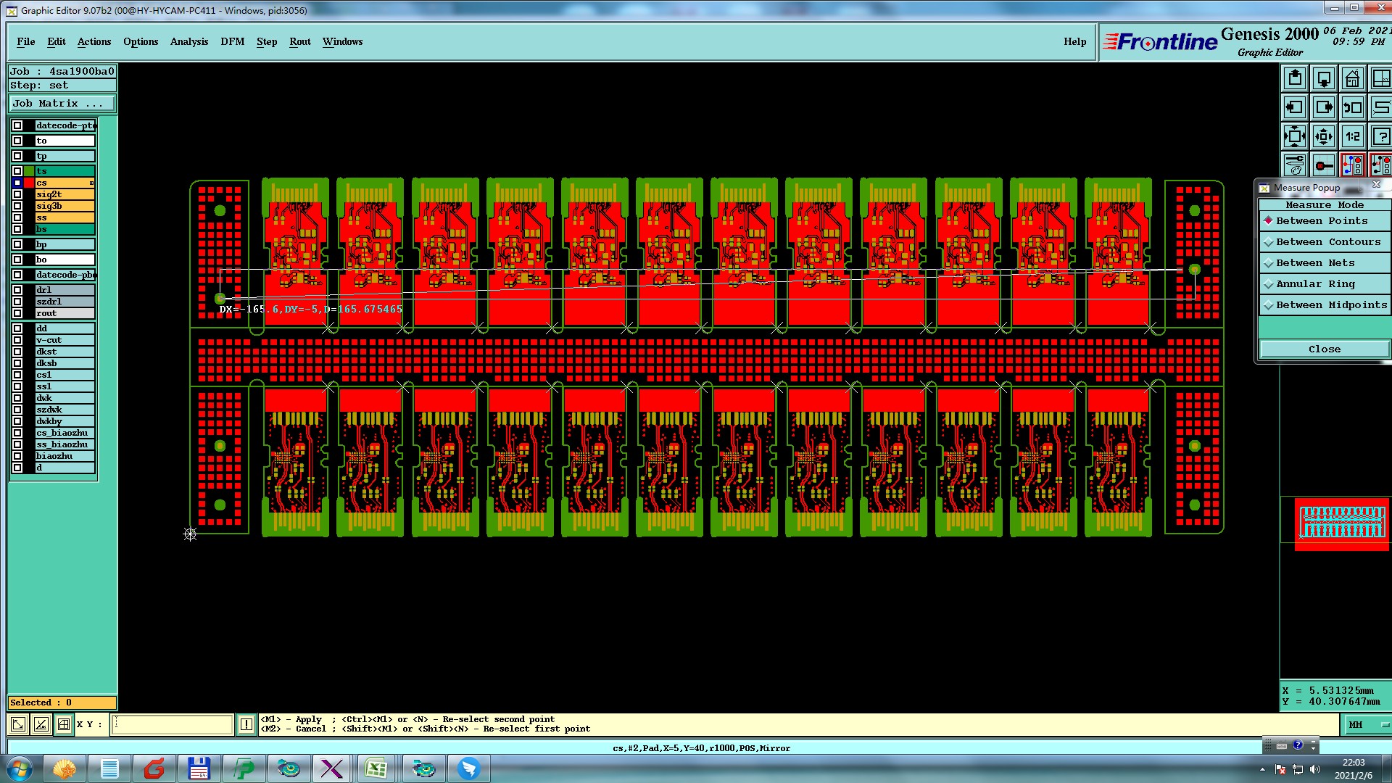The width and height of the screenshot is (1392, 783).
Task: Toggle the checkbox for layer sig2t
Action: pos(17,194)
